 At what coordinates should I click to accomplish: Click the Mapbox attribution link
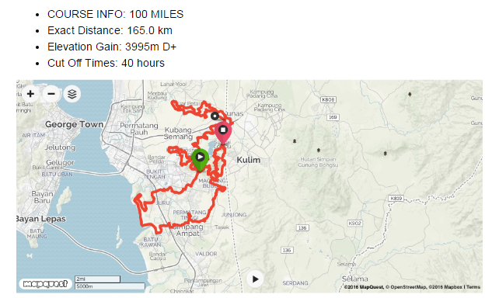(x=445, y=287)
